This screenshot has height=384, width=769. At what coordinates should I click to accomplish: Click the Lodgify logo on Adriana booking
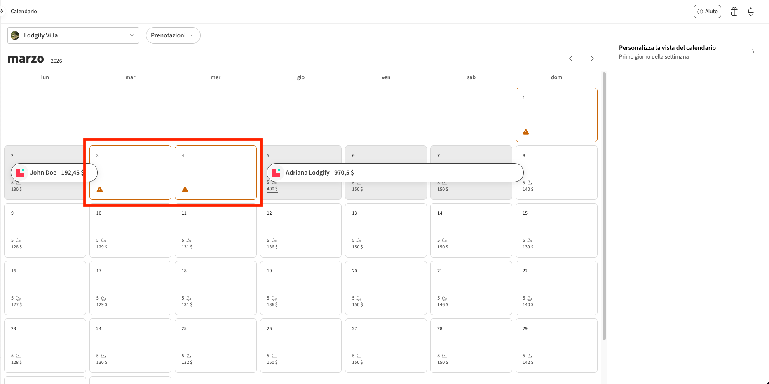click(x=276, y=173)
